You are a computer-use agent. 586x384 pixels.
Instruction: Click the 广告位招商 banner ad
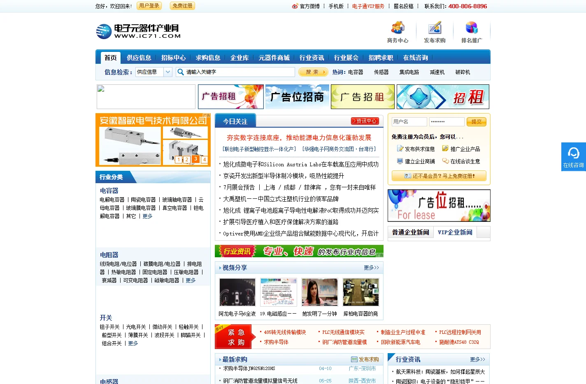[297, 97]
